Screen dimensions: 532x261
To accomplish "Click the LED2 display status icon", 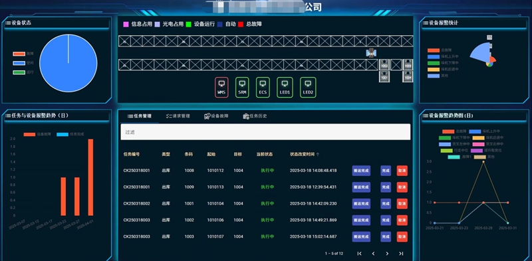I will (308, 88).
